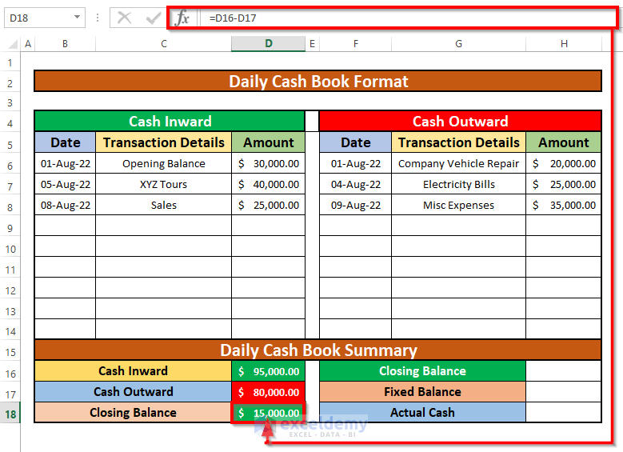This screenshot has height=452, width=623.
Task: Select the 08-Aug-22 date cell
Action: pyautogui.click(x=65, y=205)
